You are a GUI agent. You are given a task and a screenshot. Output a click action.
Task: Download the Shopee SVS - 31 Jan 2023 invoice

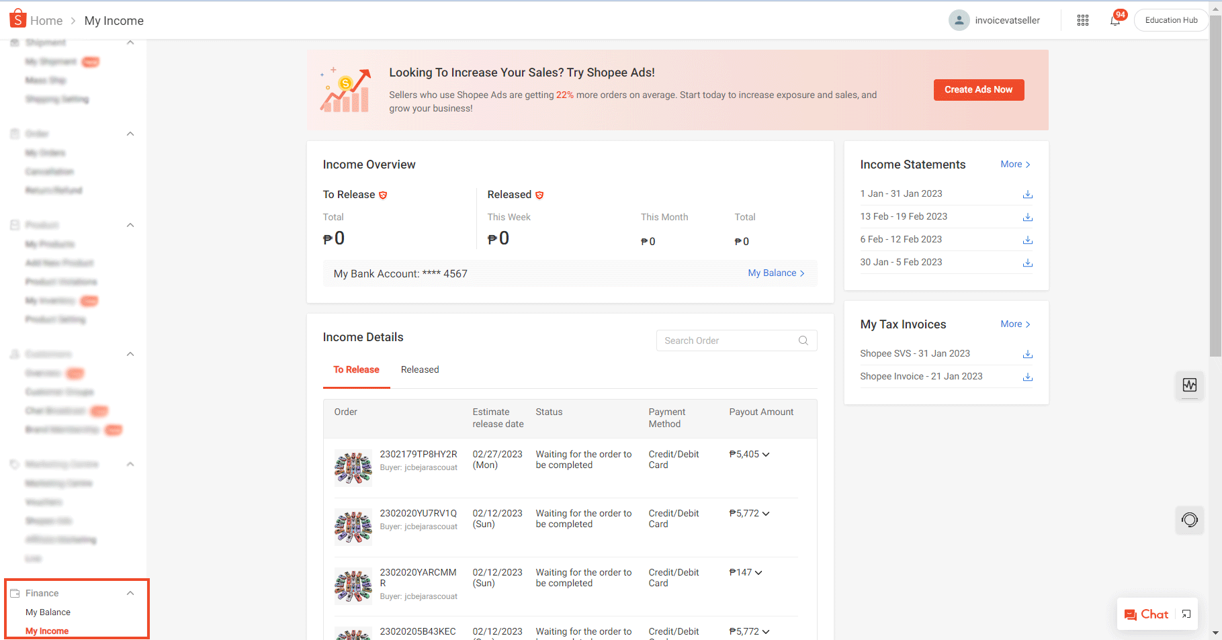pyautogui.click(x=1027, y=354)
